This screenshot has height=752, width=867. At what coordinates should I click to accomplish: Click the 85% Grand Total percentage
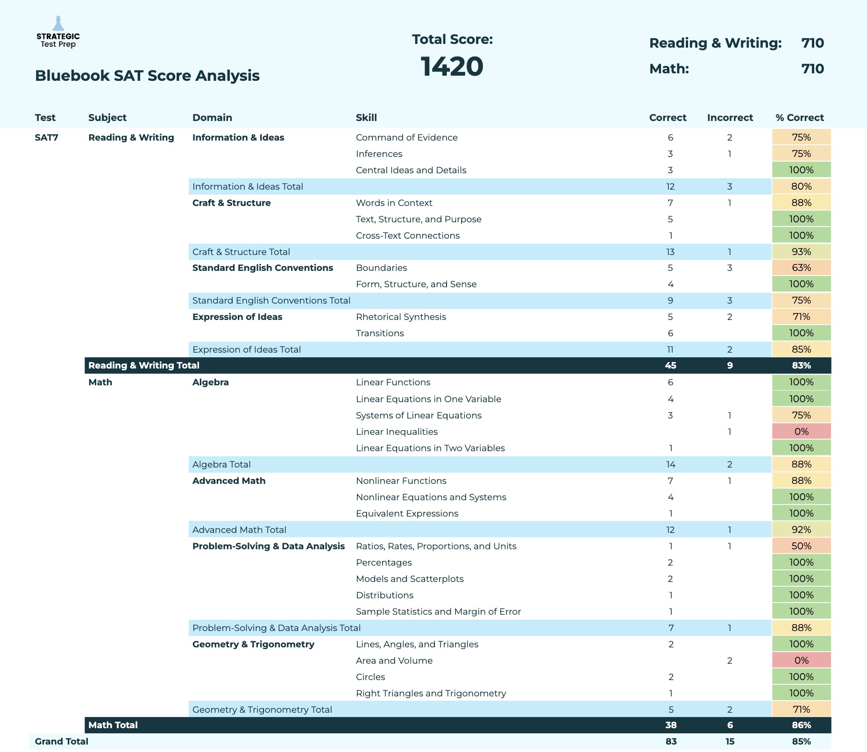pos(802,741)
